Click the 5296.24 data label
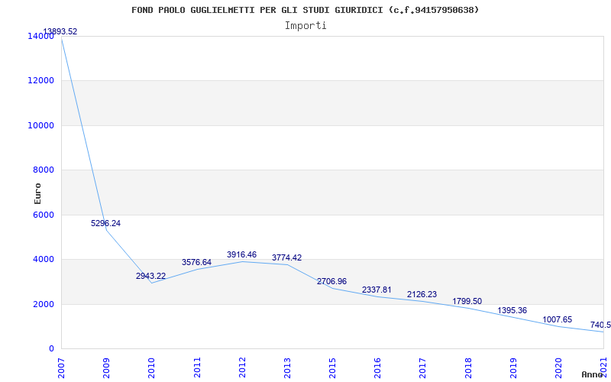The image size is (611, 382). click(x=105, y=223)
